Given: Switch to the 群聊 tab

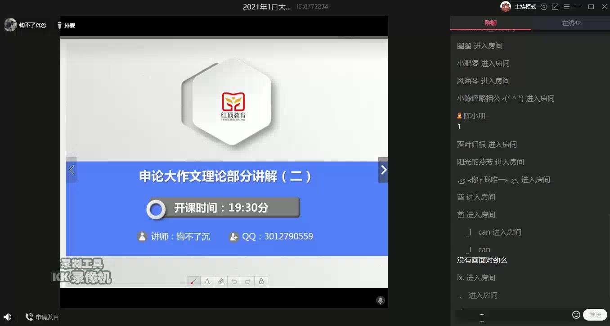Looking at the screenshot, I should click(x=491, y=23).
